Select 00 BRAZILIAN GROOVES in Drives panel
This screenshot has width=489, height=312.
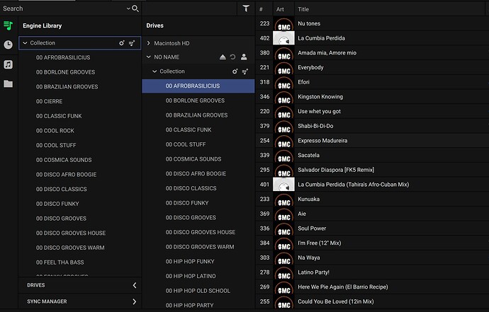[196, 115]
